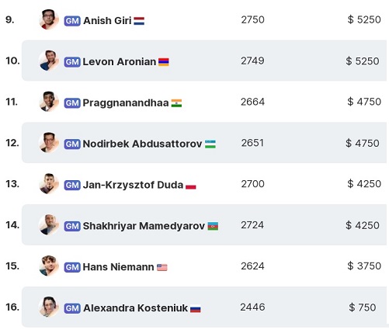
Task: Click the Russian flag by Alexandra Kosteniuk
Action: (196, 308)
